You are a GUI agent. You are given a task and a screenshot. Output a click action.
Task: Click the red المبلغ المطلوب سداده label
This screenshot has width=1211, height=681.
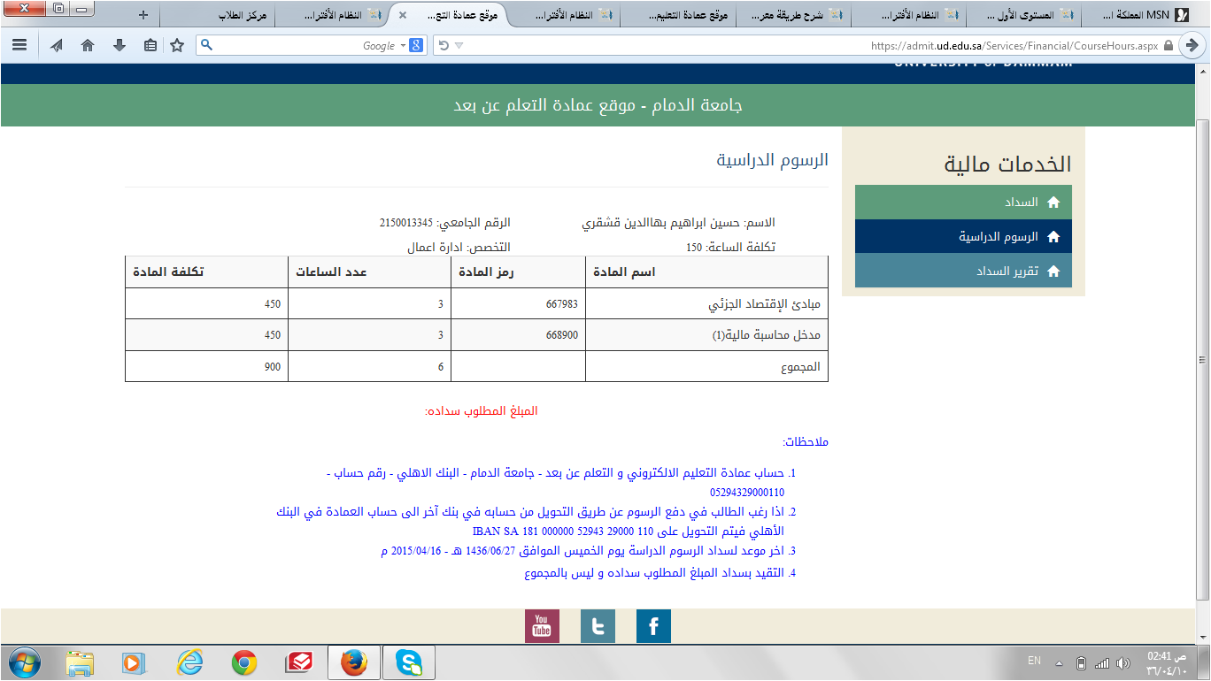[482, 411]
